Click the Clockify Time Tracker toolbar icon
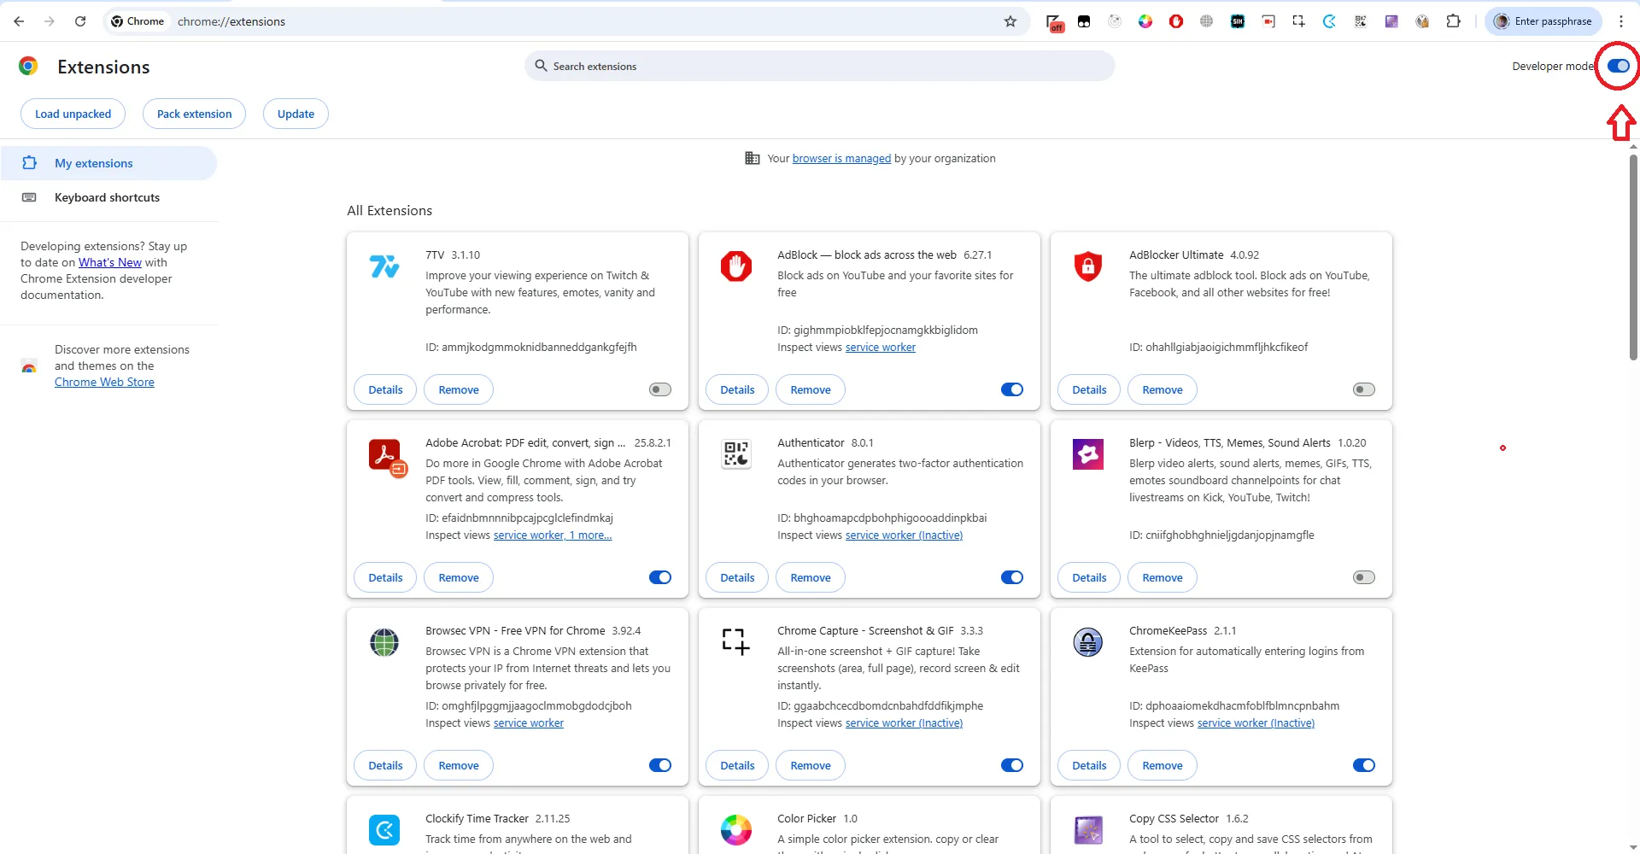 (1329, 21)
